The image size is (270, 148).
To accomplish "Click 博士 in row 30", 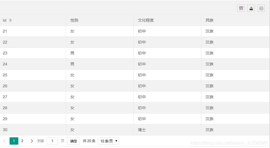I will point(142,130).
